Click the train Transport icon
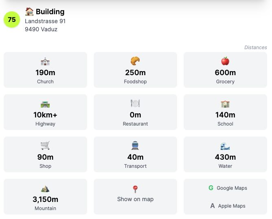This screenshot has width=272, height=219. 135,145
